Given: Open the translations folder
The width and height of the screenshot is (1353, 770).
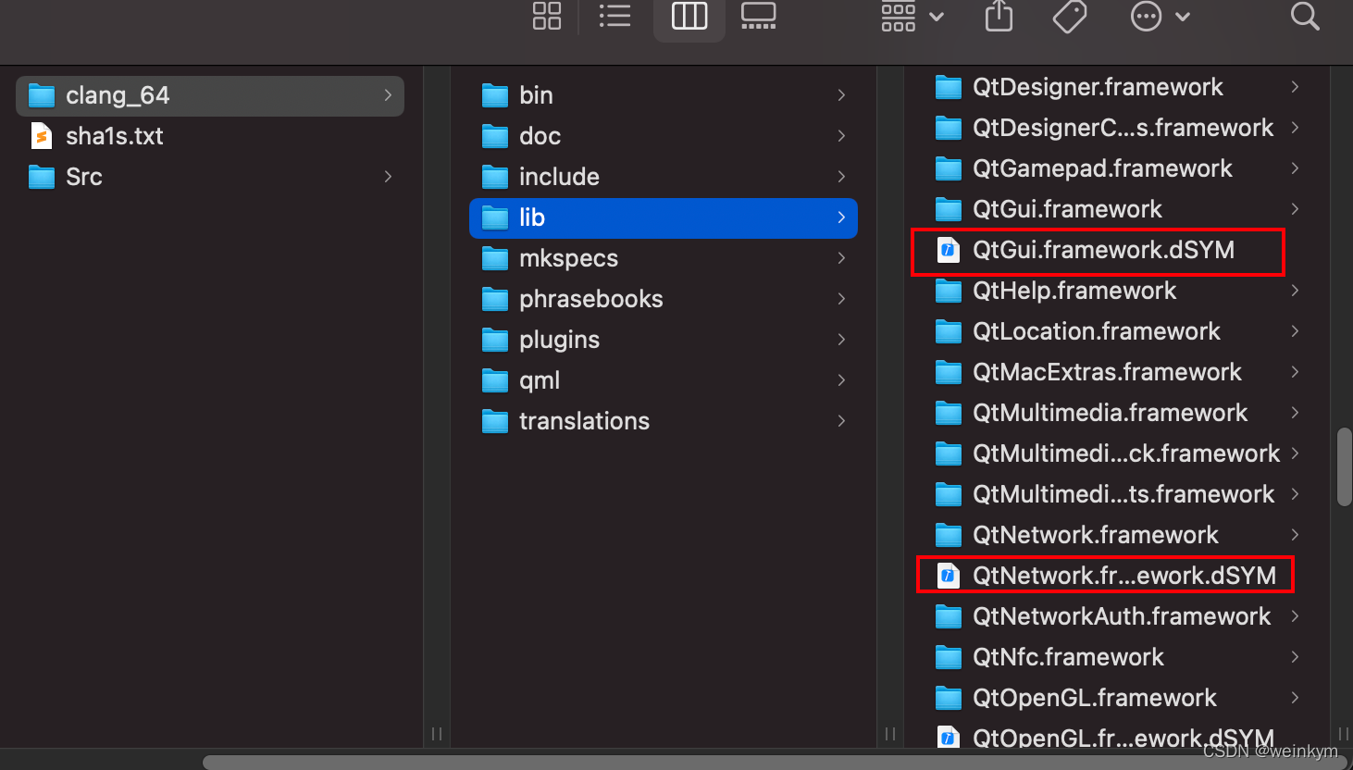Looking at the screenshot, I should tap(664, 421).
